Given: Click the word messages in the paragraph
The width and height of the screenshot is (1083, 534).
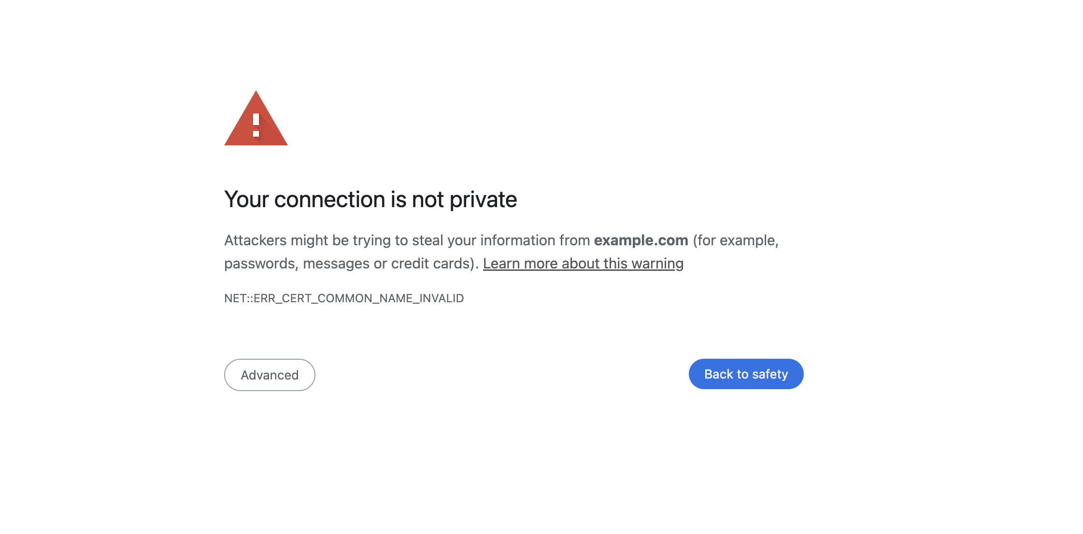Looking at the screenshot, I should [x=336, y=264].
